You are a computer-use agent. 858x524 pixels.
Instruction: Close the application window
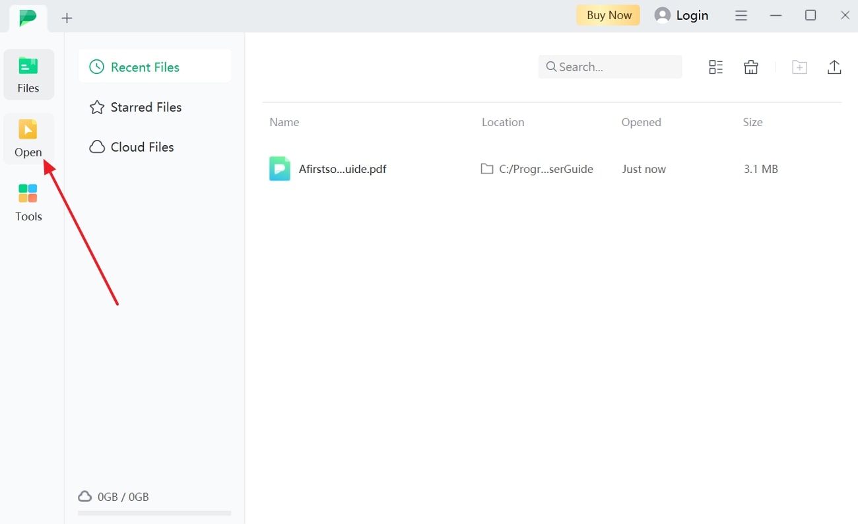[845, 15]
